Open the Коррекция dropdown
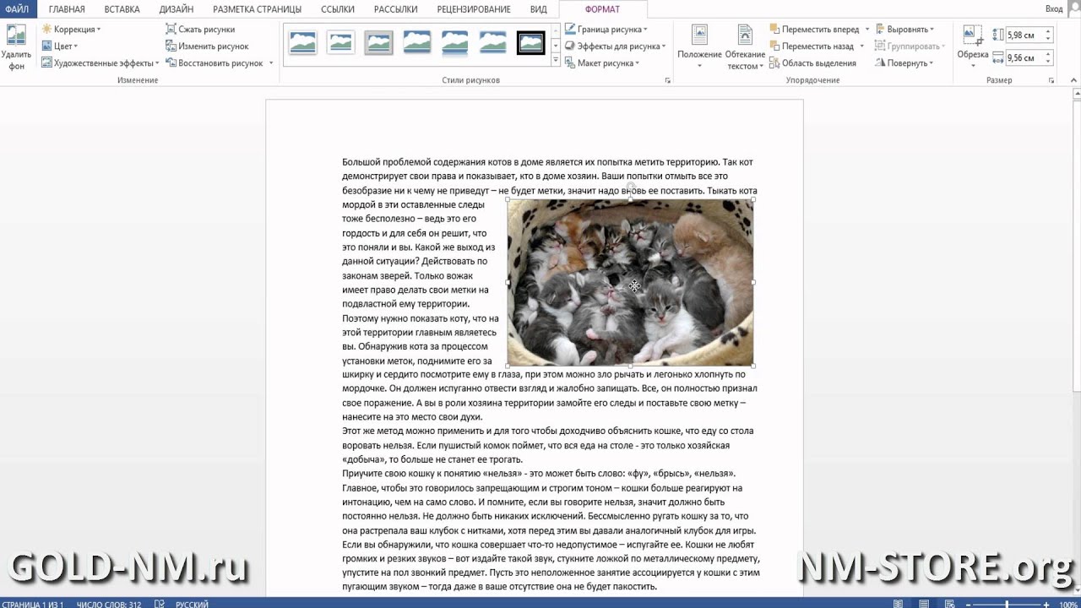This screenshot has width=1081, height=608. pyautogui.click(x=71, y=30)
